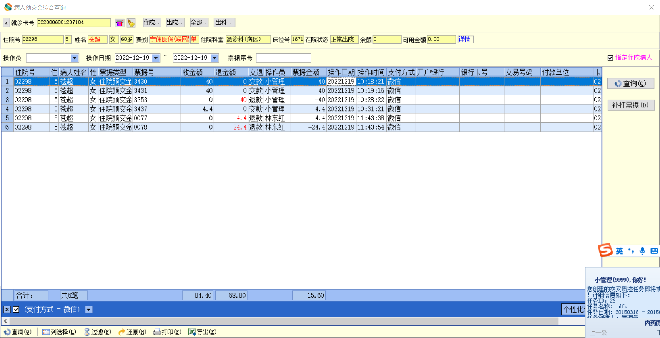
Task: Click the 过滤(F) hourglass filter tool
Action: coord(98,332)
